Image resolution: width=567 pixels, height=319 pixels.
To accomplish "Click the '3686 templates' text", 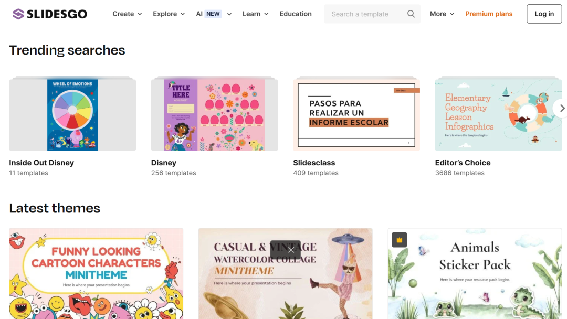I will (459, 173).
